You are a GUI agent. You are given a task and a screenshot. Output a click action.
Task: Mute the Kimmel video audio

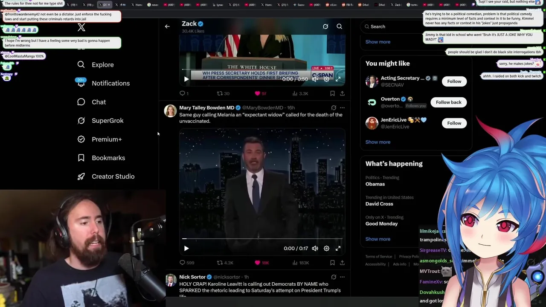[315, 248]
